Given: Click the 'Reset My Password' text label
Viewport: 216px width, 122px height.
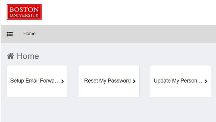Looking at the screenshot, I should 107,81.
